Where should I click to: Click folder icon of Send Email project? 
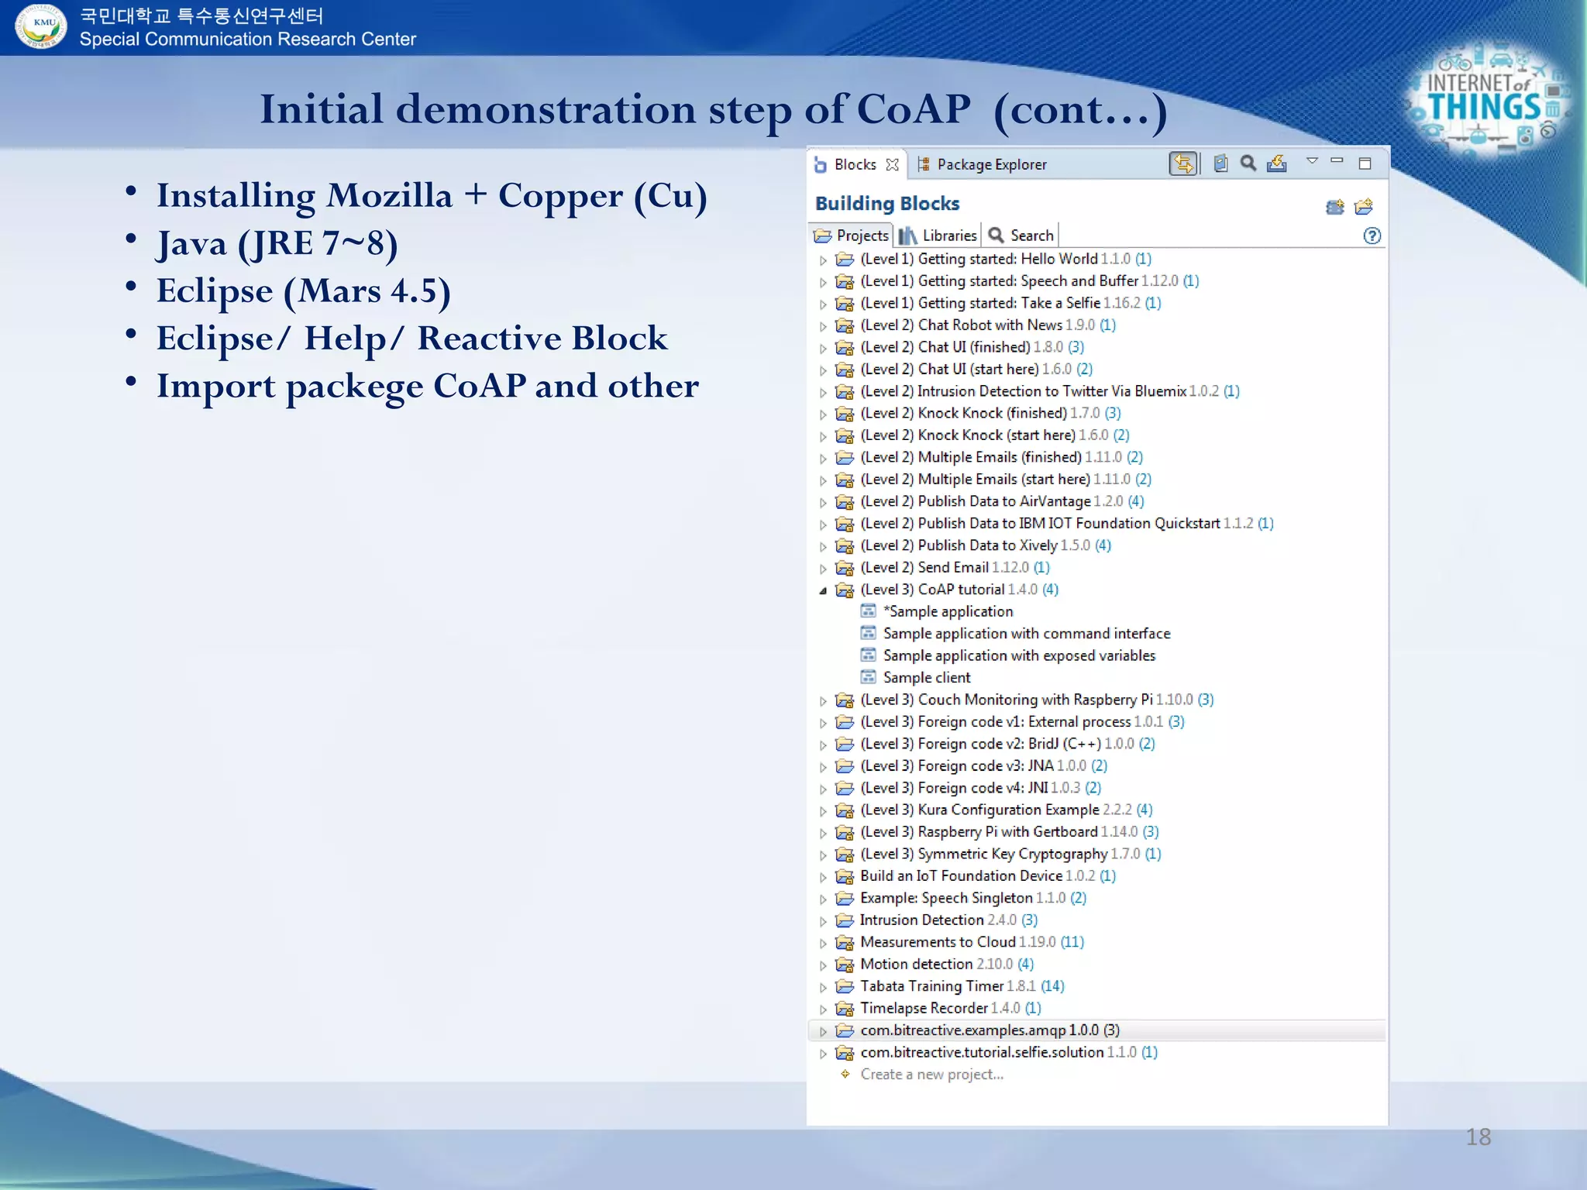pyautogui.click(x=845, y=568)
